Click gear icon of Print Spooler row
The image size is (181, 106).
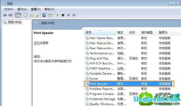87,84
